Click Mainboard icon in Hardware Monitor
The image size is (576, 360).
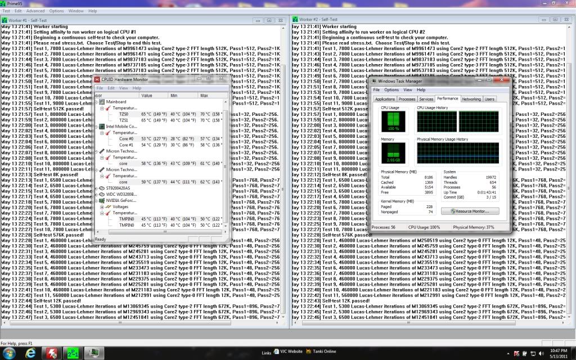tap(102, 102)
